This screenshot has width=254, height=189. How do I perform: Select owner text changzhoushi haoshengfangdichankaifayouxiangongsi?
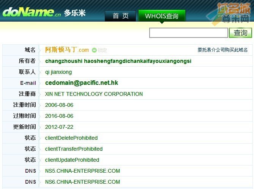tap(118, 61)
